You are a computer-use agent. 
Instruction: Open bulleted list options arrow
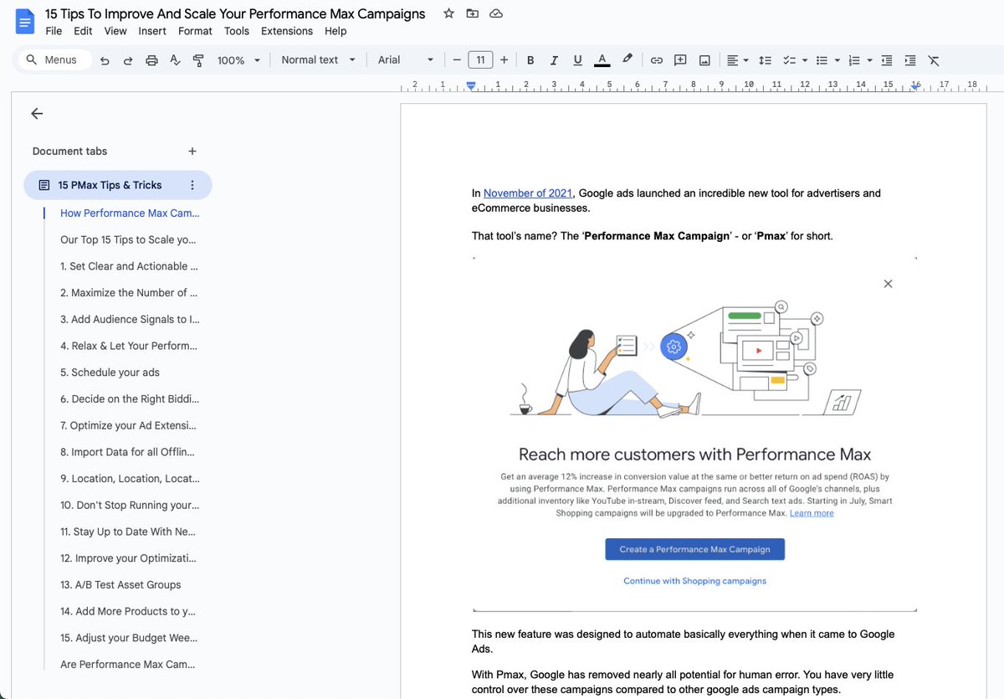(x=837, y=60)
